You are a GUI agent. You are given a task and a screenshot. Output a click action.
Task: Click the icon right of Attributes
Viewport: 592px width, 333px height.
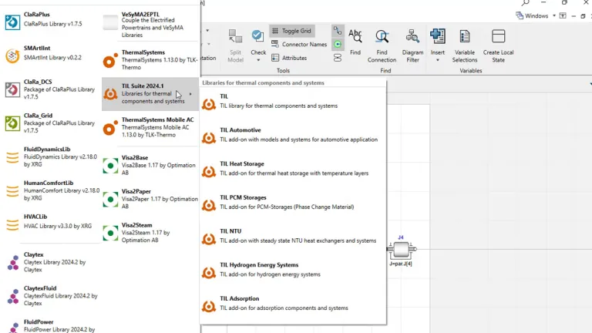[x=338, y=58]
